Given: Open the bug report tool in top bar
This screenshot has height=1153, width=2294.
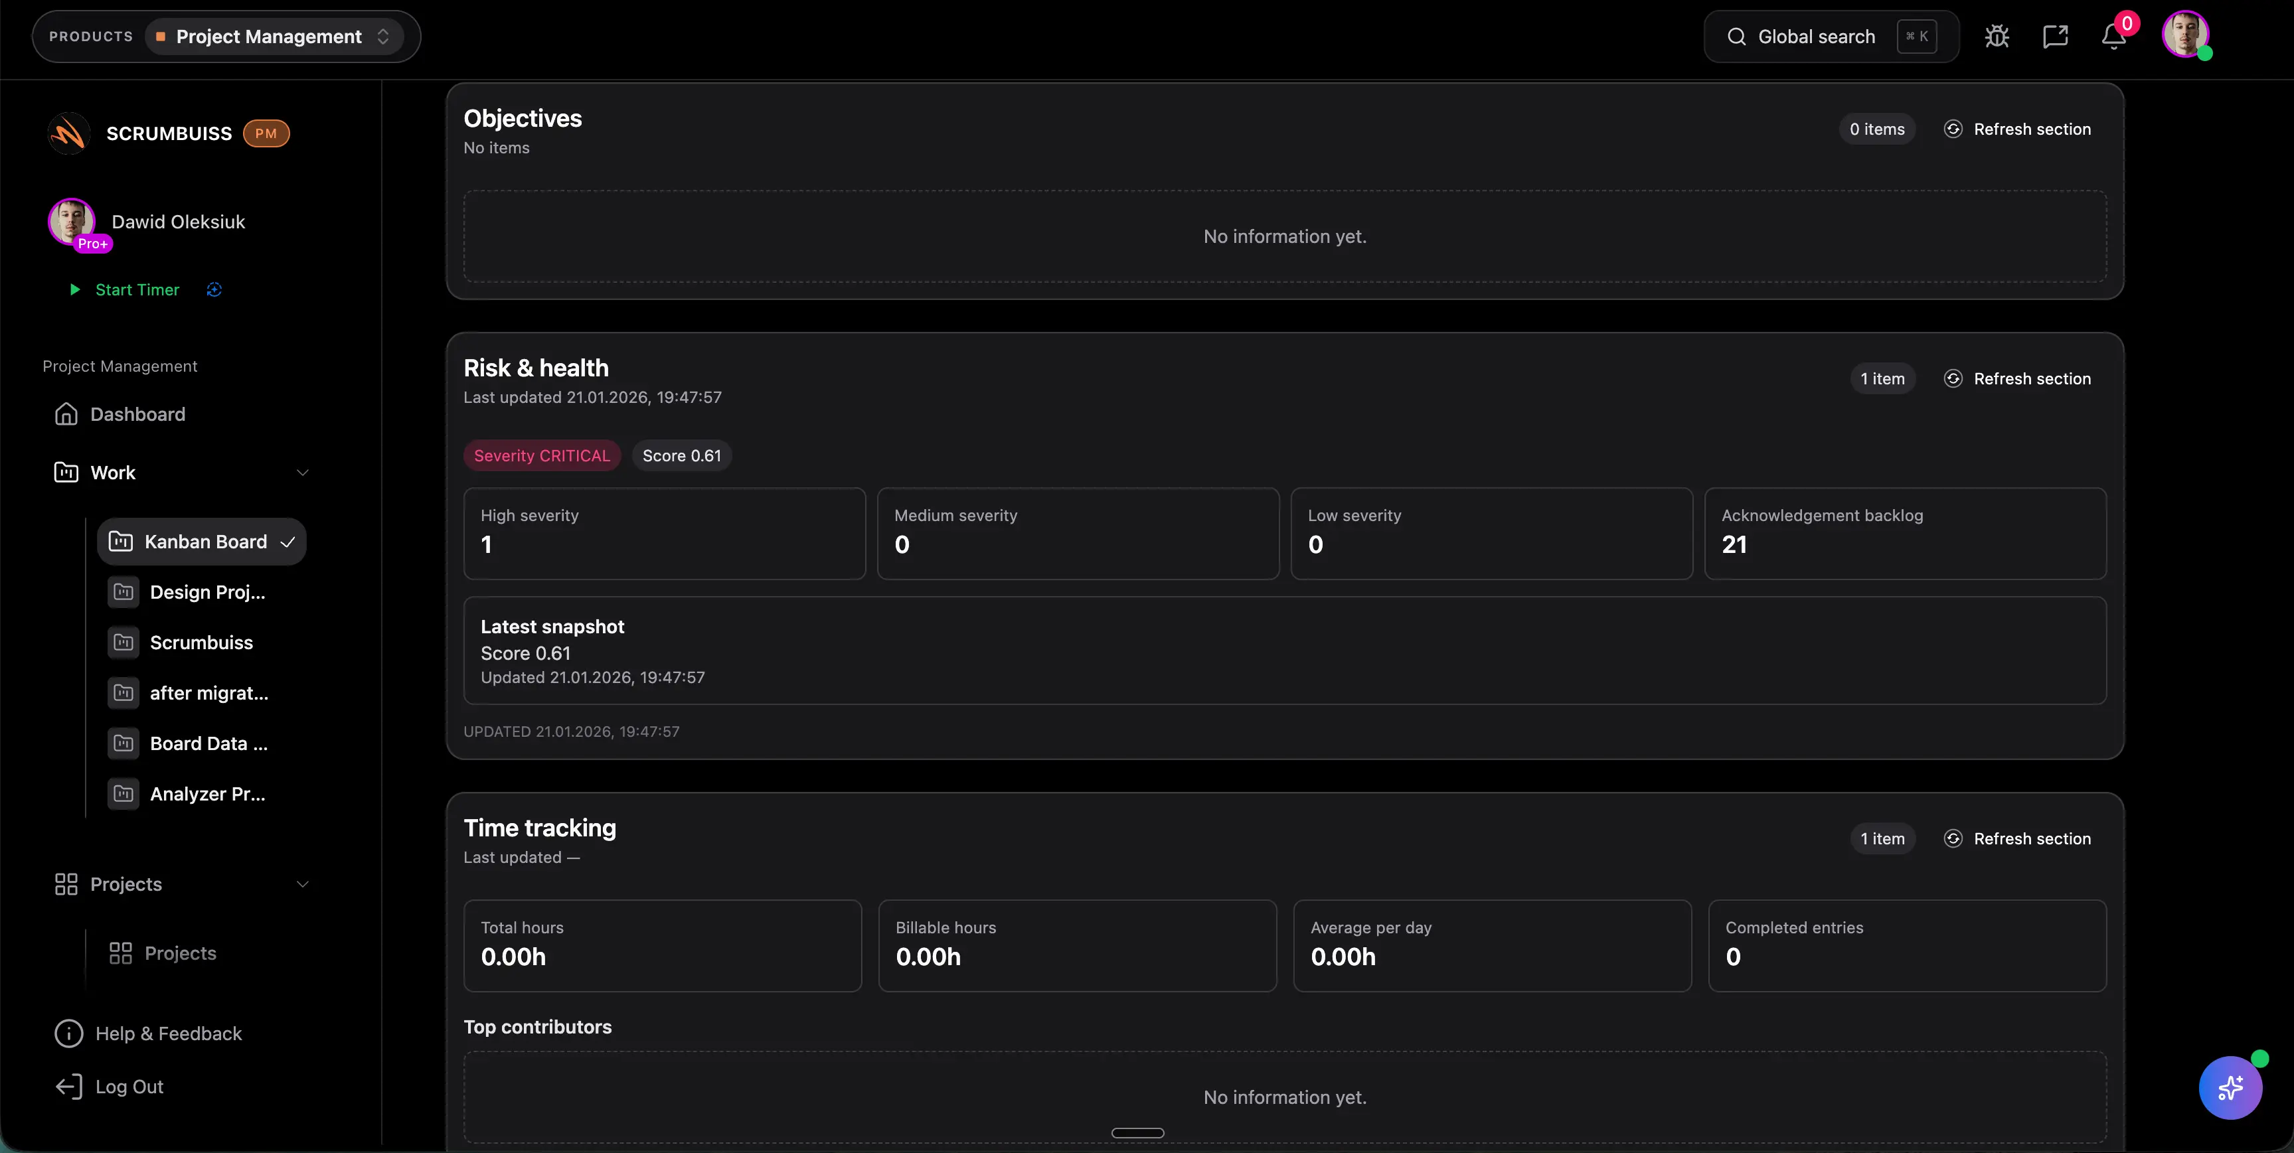Looking at the screenshot, I should 1997,36.
